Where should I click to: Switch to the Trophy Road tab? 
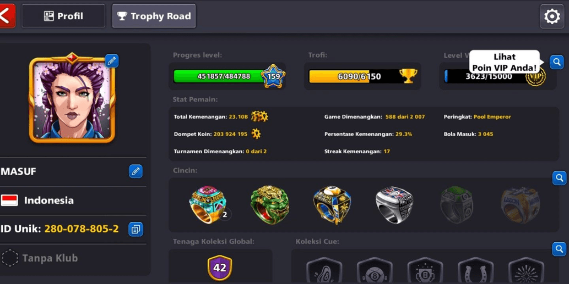154,16
